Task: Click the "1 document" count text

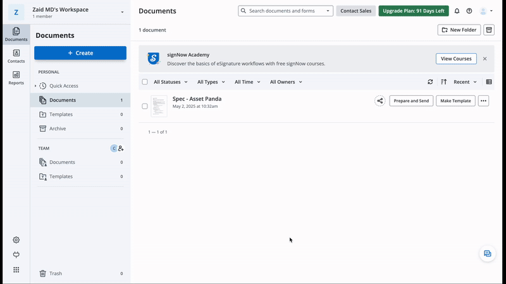Action: (x=152, y=30)
